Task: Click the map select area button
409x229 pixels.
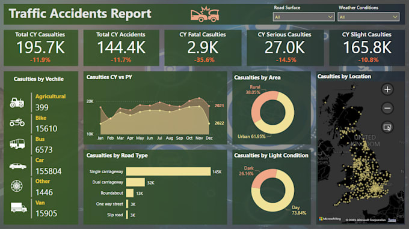Action: click(x=387, y=127)
